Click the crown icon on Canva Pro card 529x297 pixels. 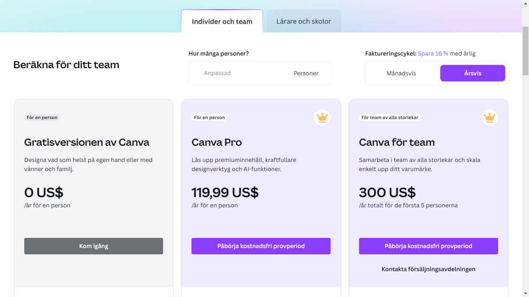click(322, 117)
